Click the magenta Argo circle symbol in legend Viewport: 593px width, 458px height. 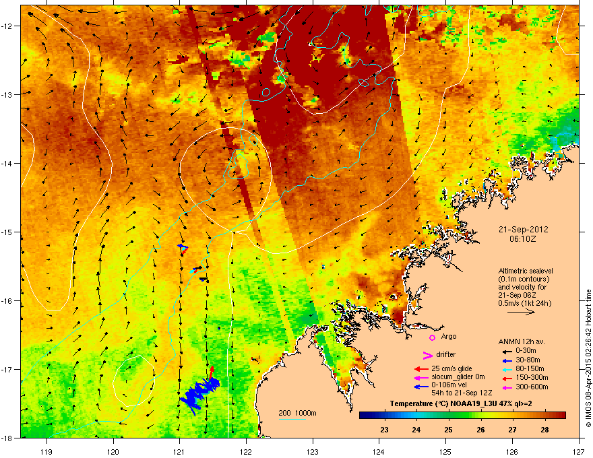pos(432,337)
